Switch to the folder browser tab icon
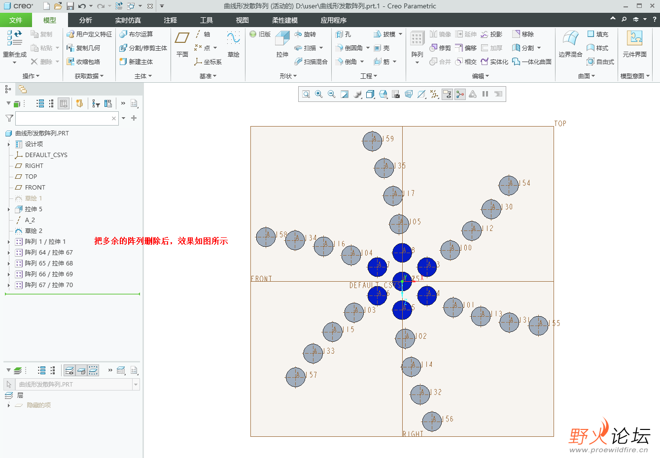Screen dimensions: 660x458 pyautogui.click(x=22, y=89)
